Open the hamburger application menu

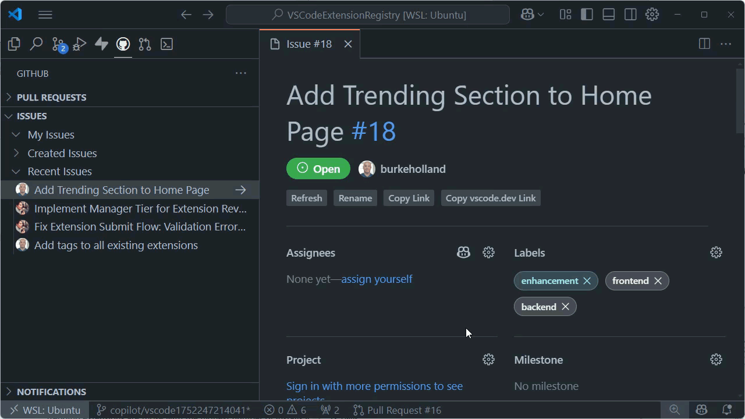coord(45,15)
